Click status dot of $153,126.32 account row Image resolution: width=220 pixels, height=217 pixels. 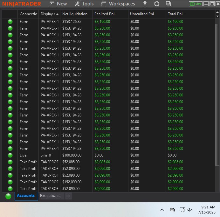coord(10,22)
